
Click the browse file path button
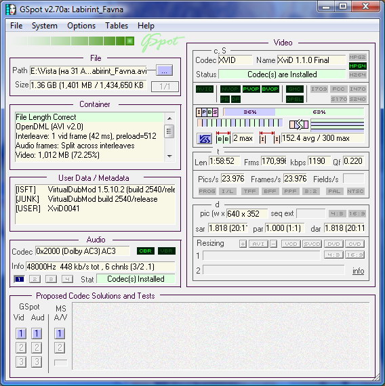pos(165,71)
